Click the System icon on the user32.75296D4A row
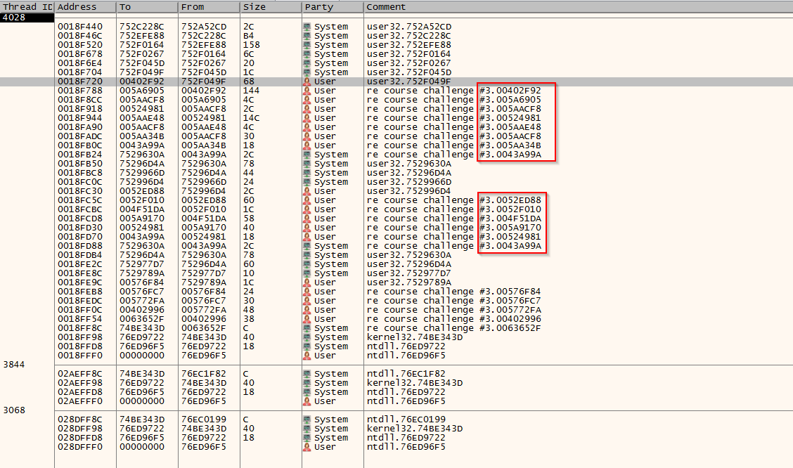The height and width of the screenshot is (468, 793). click(x=307, y=172)
